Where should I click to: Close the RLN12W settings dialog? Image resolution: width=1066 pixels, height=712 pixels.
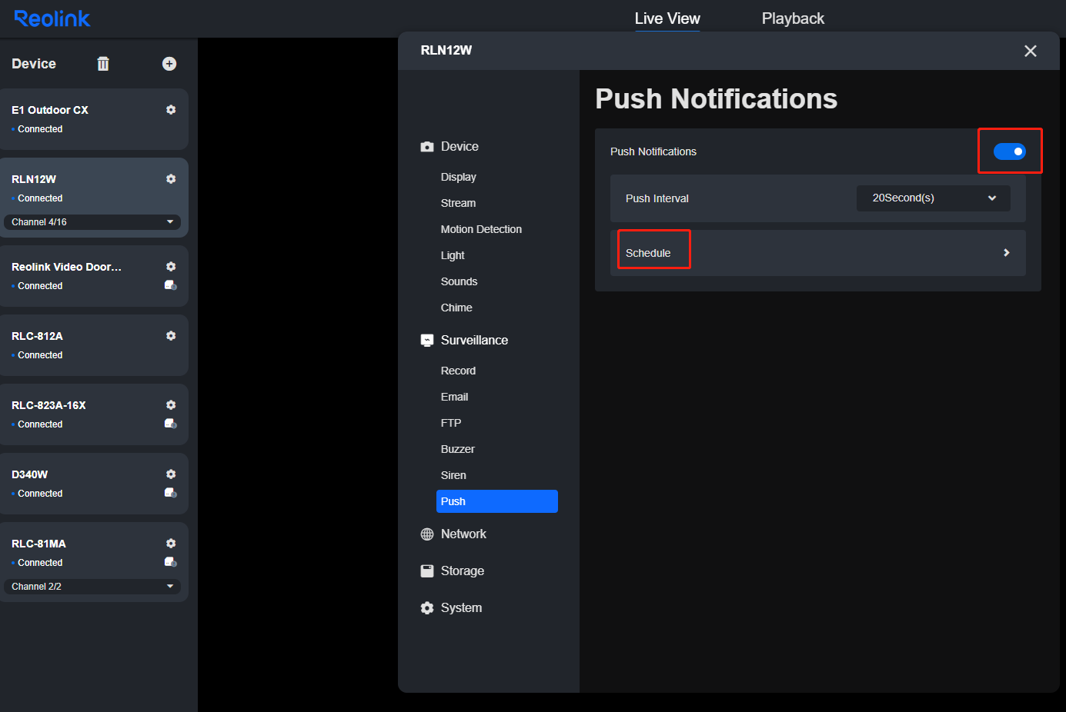tap(1031, 51)
